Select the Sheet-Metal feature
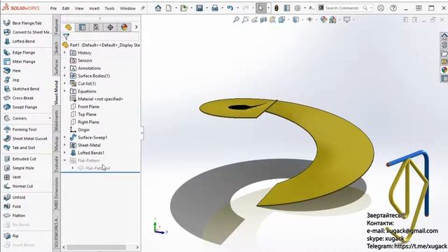 85,145
